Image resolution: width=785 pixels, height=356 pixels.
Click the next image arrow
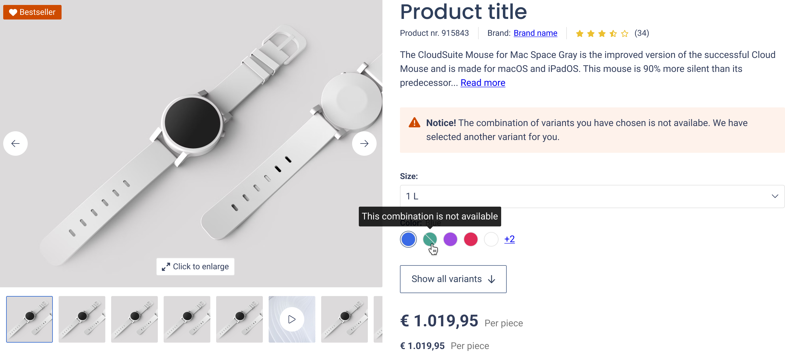coord(364,144)
